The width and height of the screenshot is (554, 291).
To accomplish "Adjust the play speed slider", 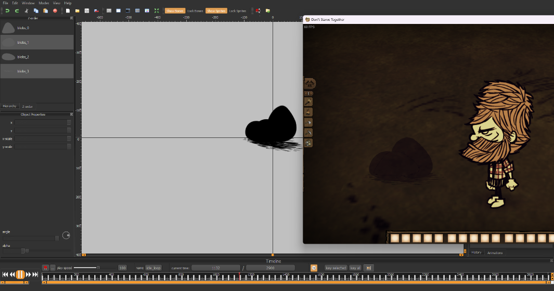I will tap(98, 268).
